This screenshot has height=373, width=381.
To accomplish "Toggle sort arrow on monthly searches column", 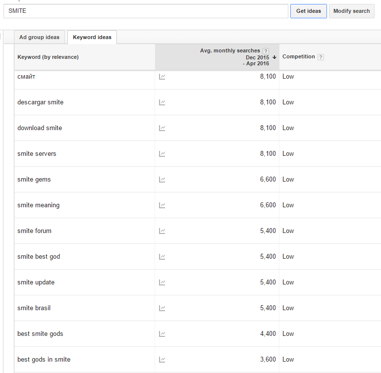I will 274,57.
